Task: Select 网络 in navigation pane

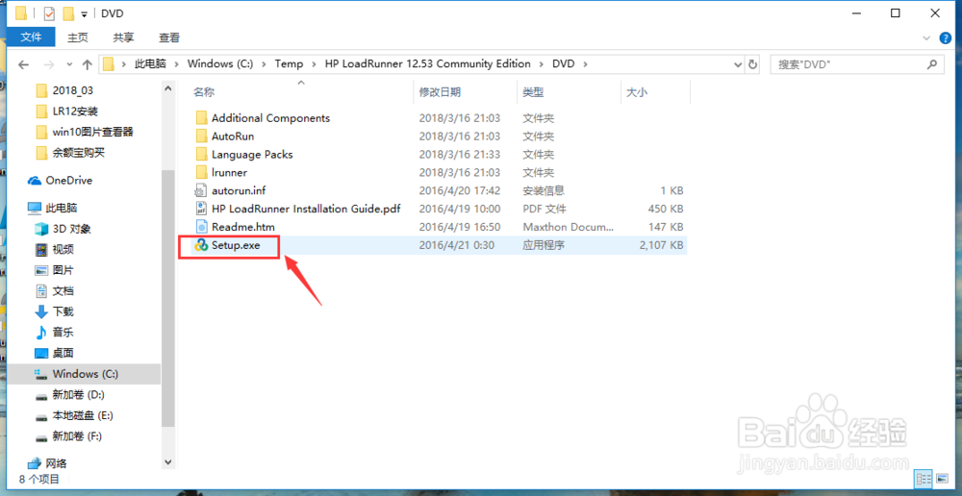Action: (57, 463)
